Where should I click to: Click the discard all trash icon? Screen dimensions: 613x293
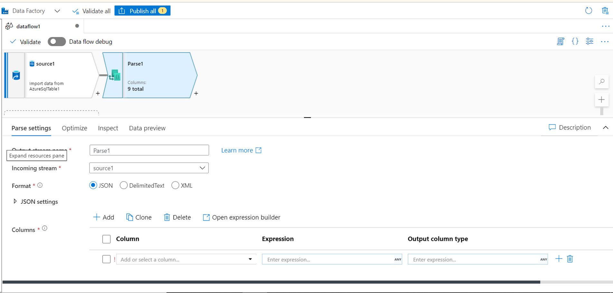pos(605,11)
